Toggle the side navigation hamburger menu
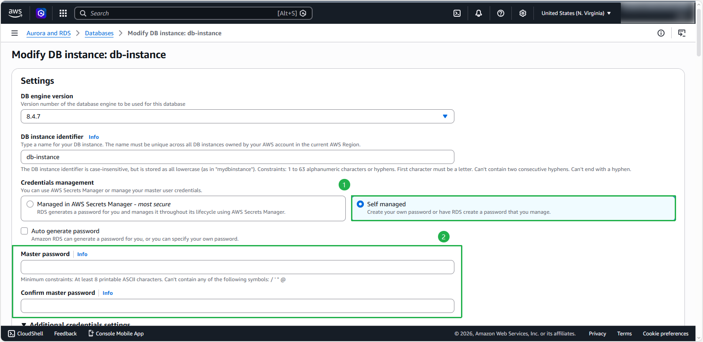The height and width of the screenshot is (342, 703). point(15,33)
